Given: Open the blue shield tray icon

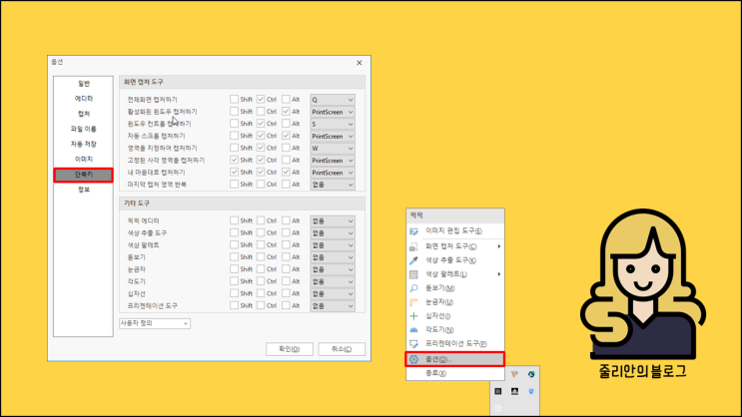Looking at the screenshot, I should [x=531, y=391].
